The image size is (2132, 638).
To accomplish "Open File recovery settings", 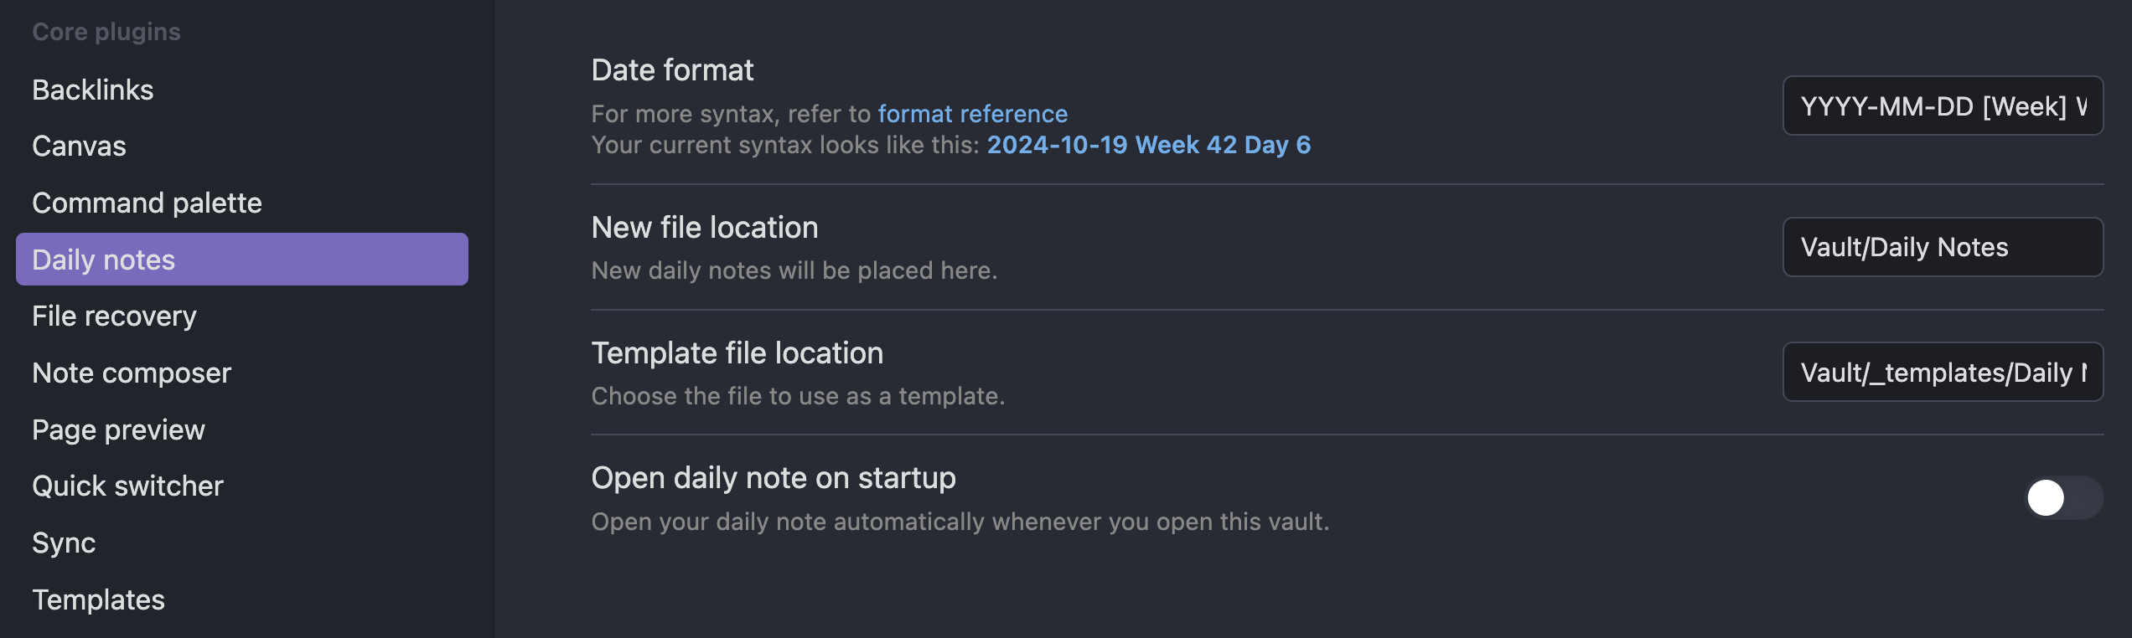I will (x=114, y=316).
